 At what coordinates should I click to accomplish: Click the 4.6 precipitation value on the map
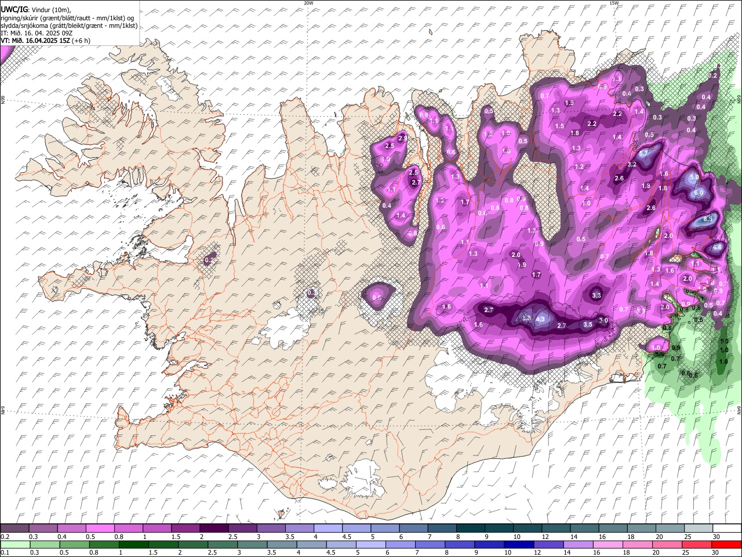[x=717, y=247]
